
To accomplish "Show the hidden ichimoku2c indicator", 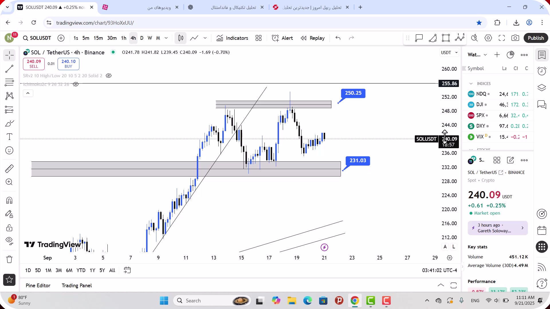I will point(76,84).
